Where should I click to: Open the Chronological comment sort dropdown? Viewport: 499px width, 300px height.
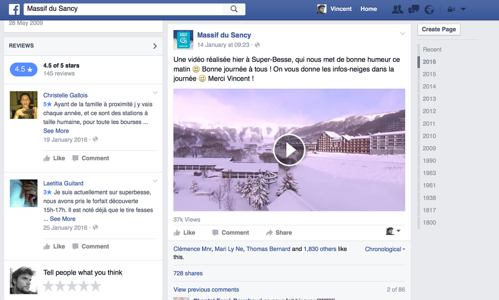pyautogui.click(x=385, y=249)
